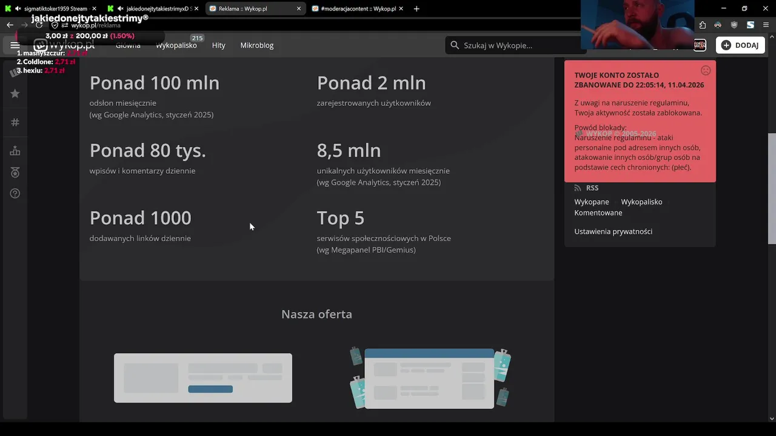Click the 215 notification badge over Wykopalisko
Image resolution: width=776 pixels, height=436 pixels.
tap(197, 38)
